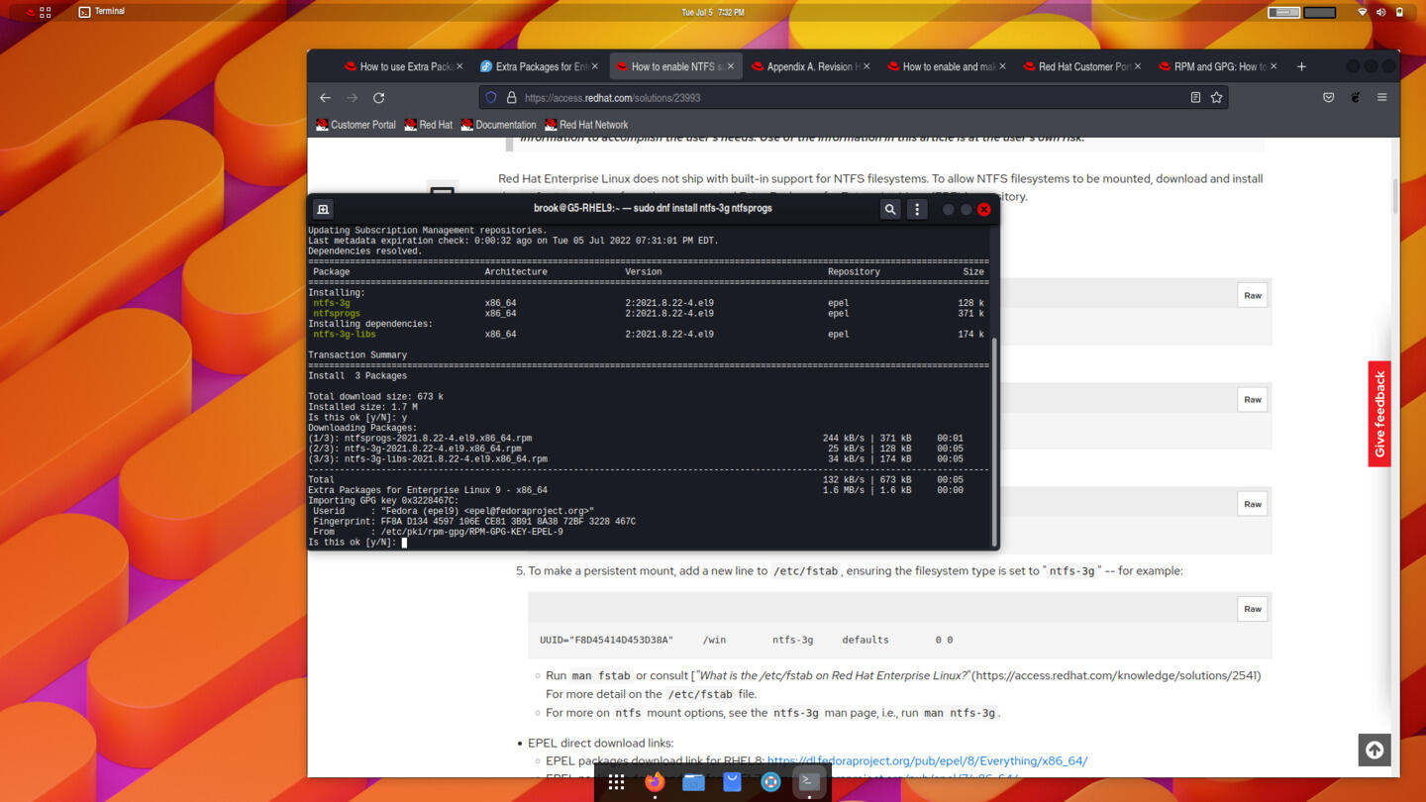Click the Wi-Fi network status icon

click(1362, 12)
